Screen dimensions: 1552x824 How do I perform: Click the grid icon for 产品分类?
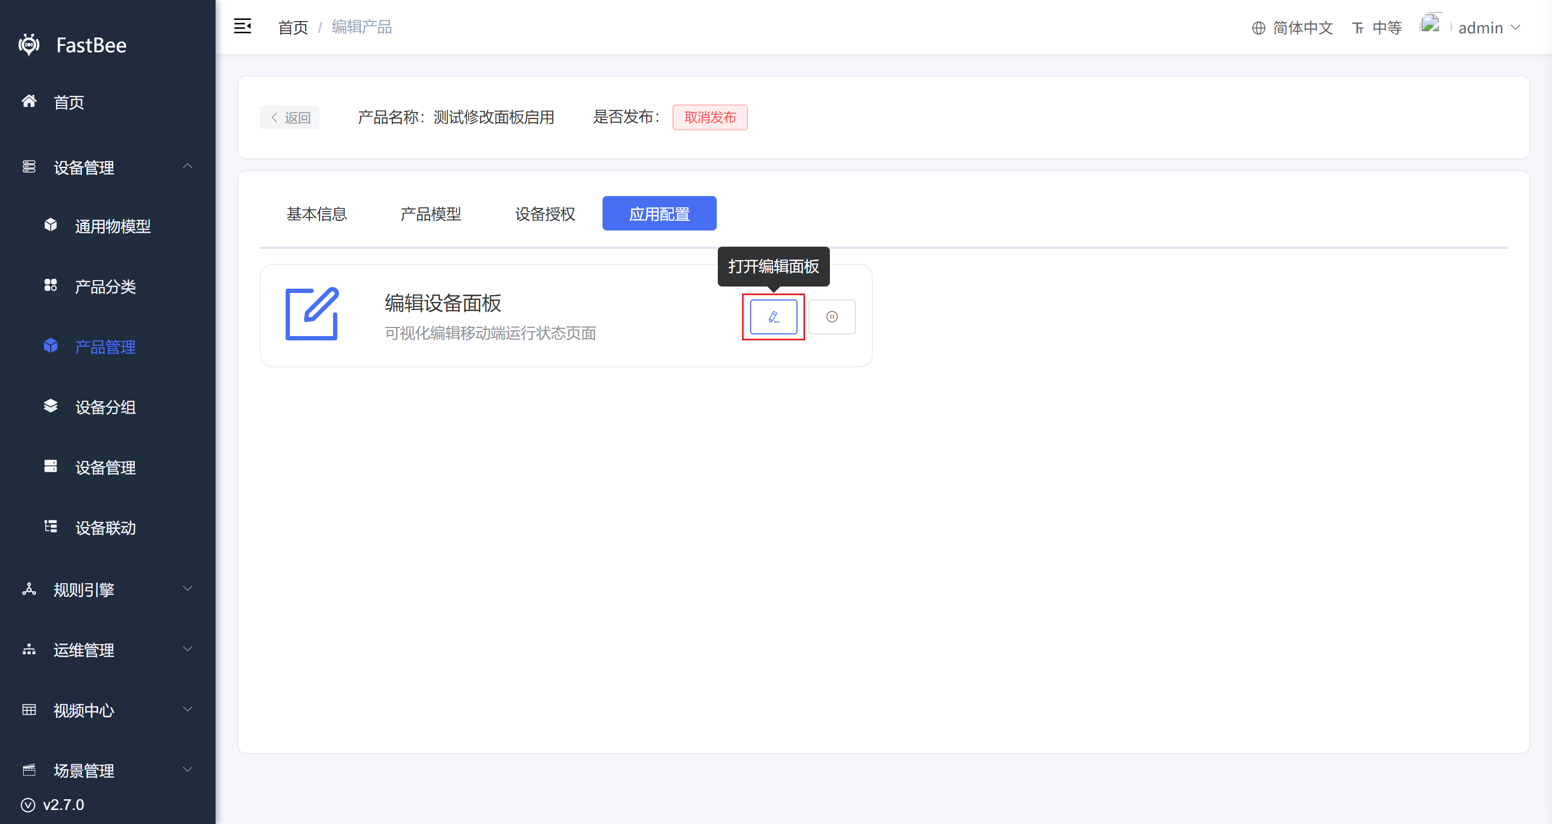(51, 285)
